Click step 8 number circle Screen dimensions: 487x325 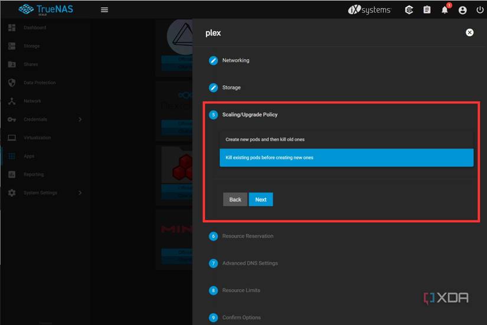pos(213,291)
